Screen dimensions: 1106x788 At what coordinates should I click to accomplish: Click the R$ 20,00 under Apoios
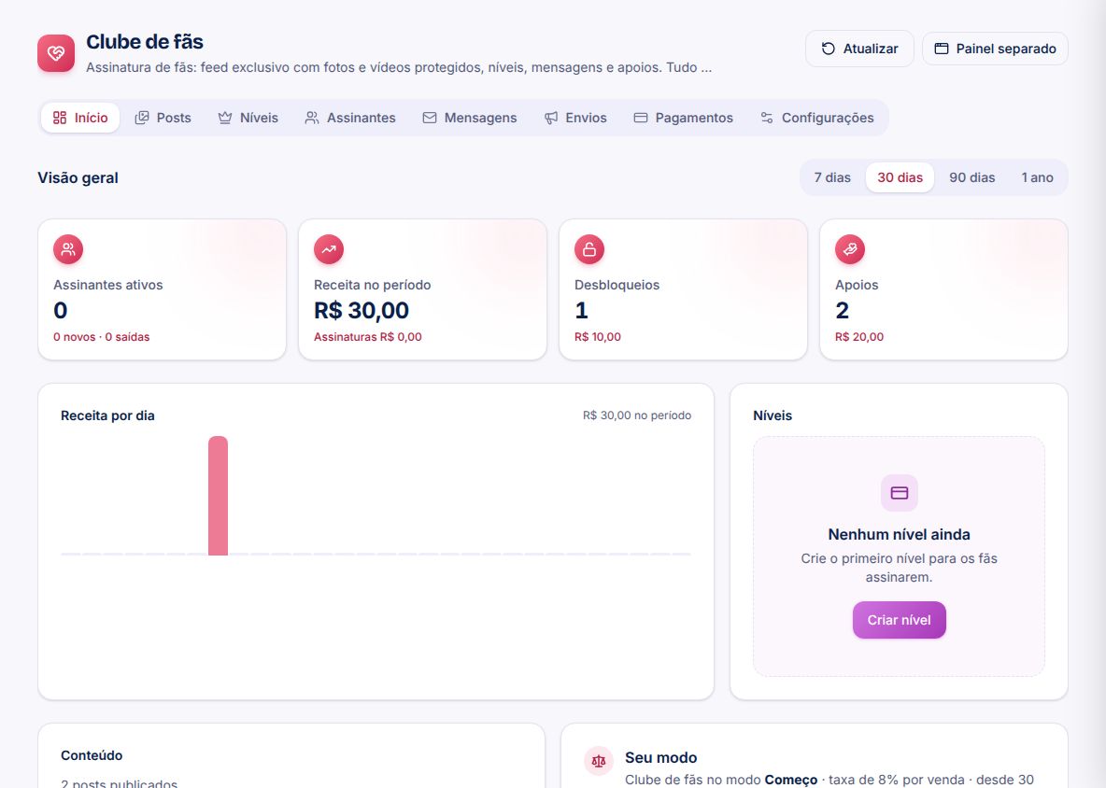[x=859, y=337]
